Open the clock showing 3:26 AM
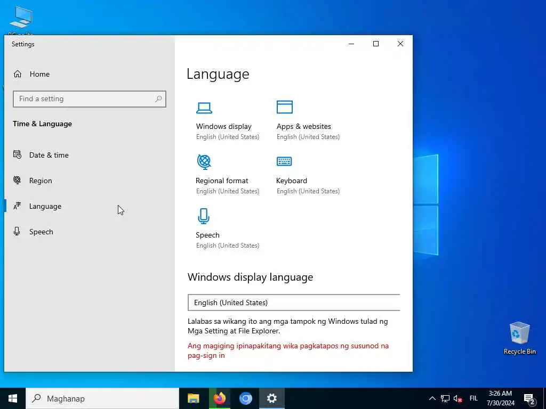546x409 pixels. pos(500,398)
